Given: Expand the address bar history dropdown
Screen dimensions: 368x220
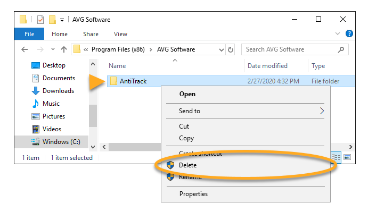Looking at the screenshot, I should 221,49.
